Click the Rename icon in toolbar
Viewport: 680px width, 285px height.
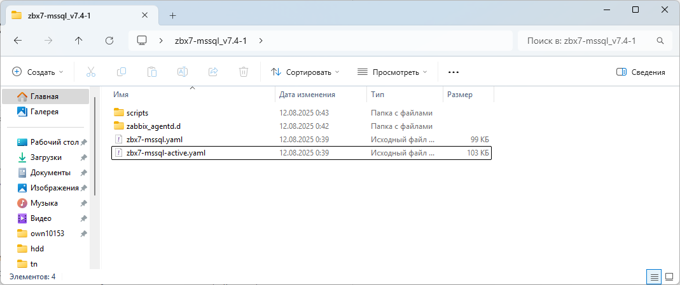183,72
